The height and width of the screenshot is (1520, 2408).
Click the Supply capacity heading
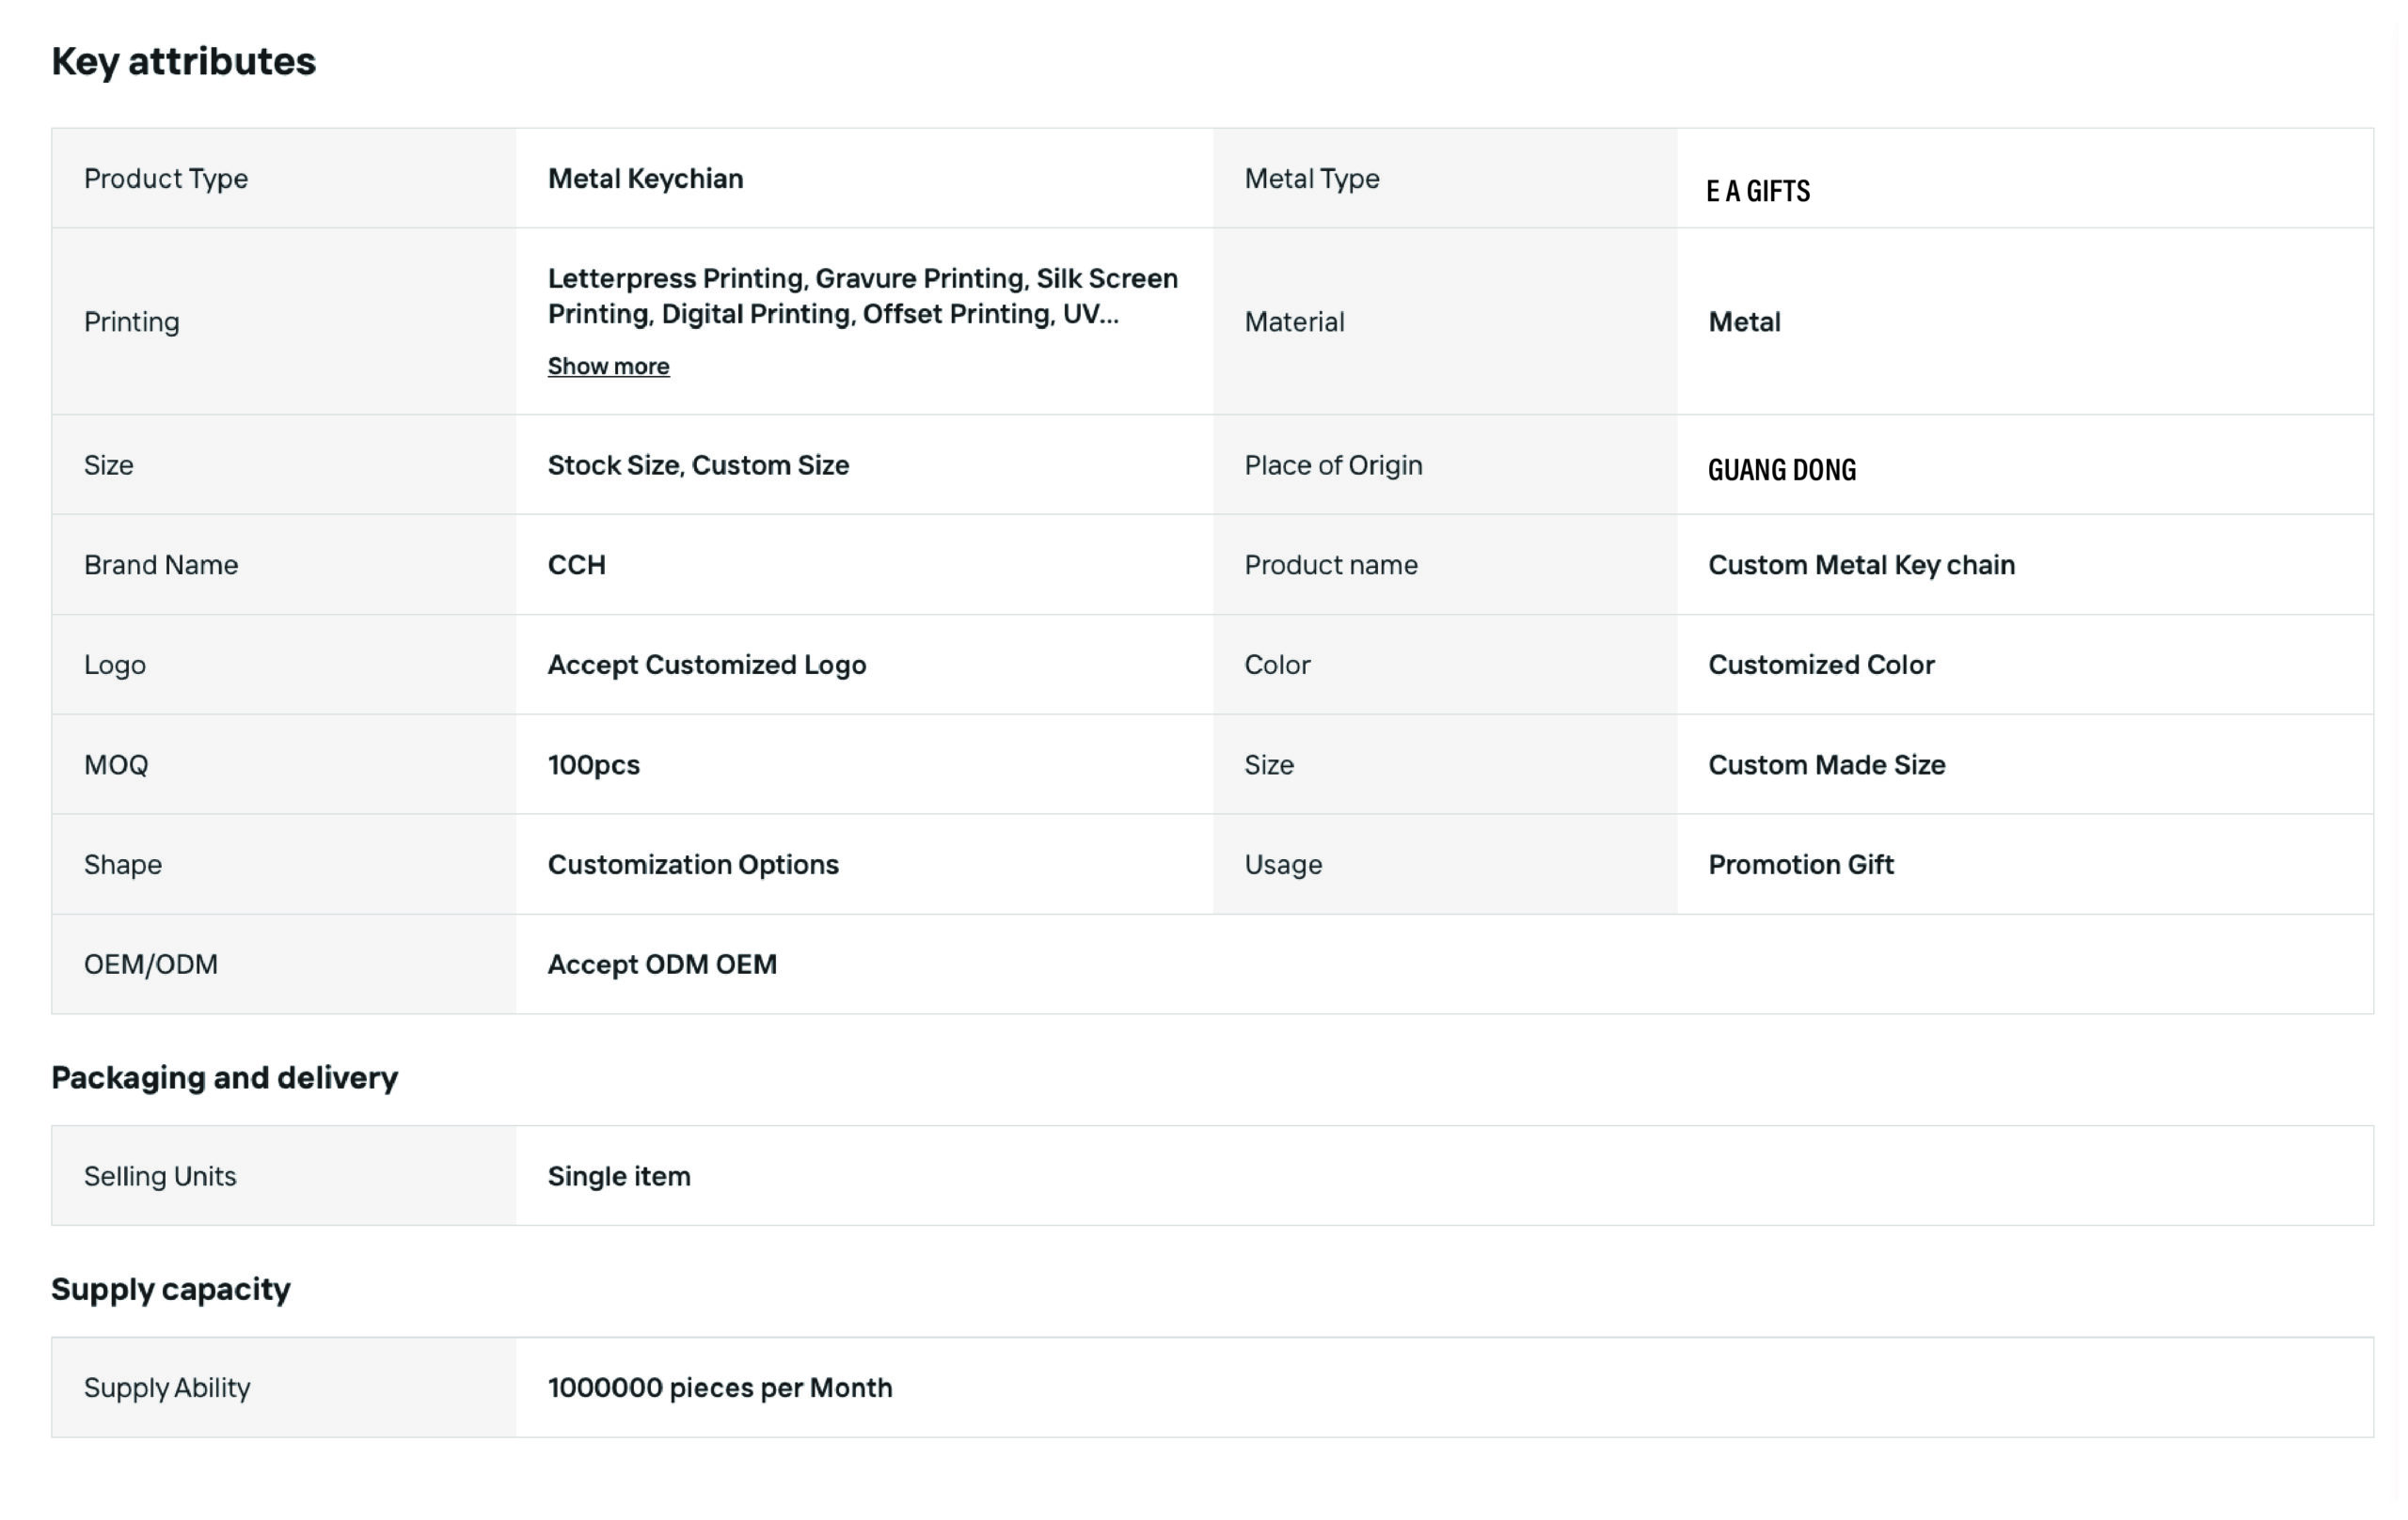[x=171, y=1289]
